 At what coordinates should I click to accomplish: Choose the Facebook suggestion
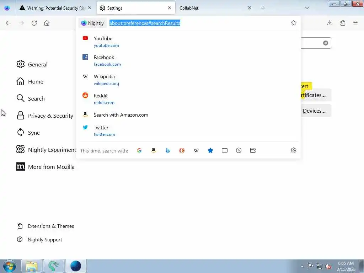coord(188,60)
